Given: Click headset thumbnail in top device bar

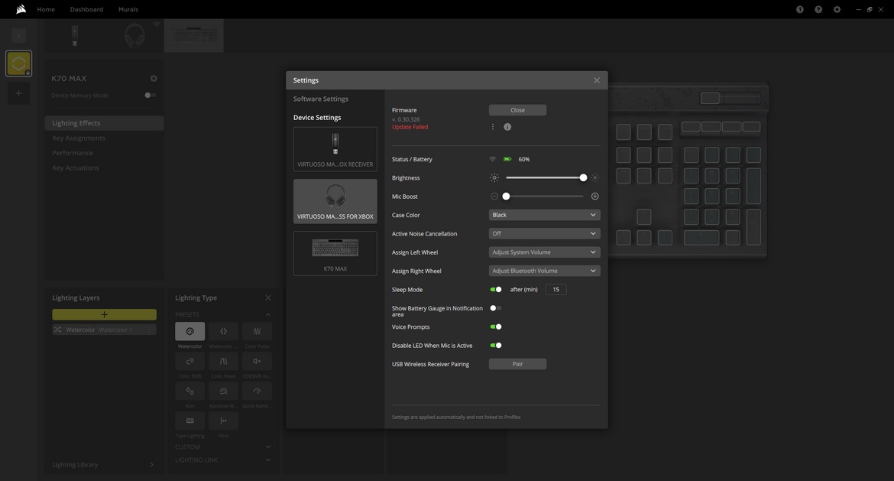Looking at the screenshot, I should 134,35.
